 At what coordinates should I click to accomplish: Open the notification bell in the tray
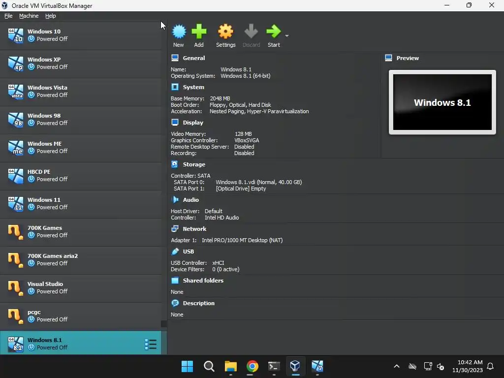tap(490, 366)
